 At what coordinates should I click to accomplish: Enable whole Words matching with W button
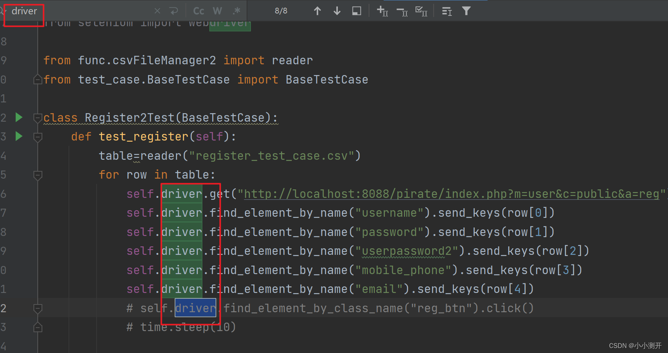pos(217,10)
